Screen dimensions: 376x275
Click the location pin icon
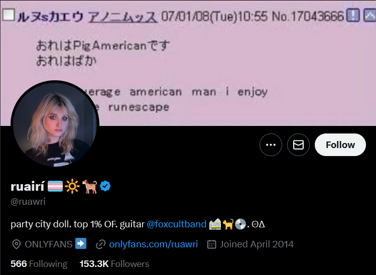(16, 244)
